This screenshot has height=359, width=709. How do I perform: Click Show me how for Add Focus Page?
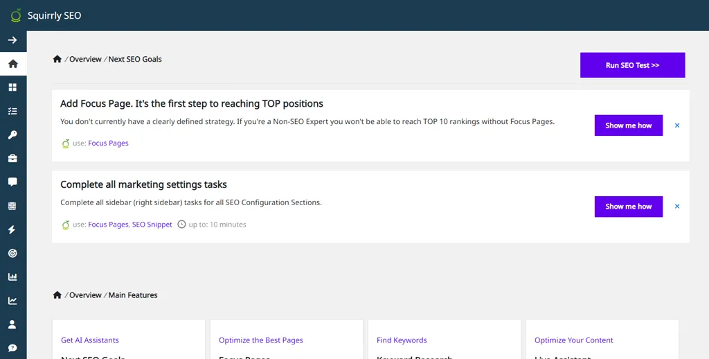coord(629,125)
